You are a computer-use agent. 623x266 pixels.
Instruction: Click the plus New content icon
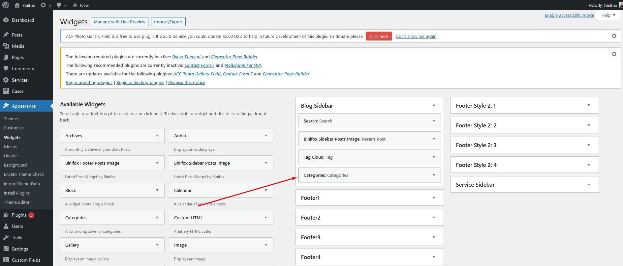[75, 5]
